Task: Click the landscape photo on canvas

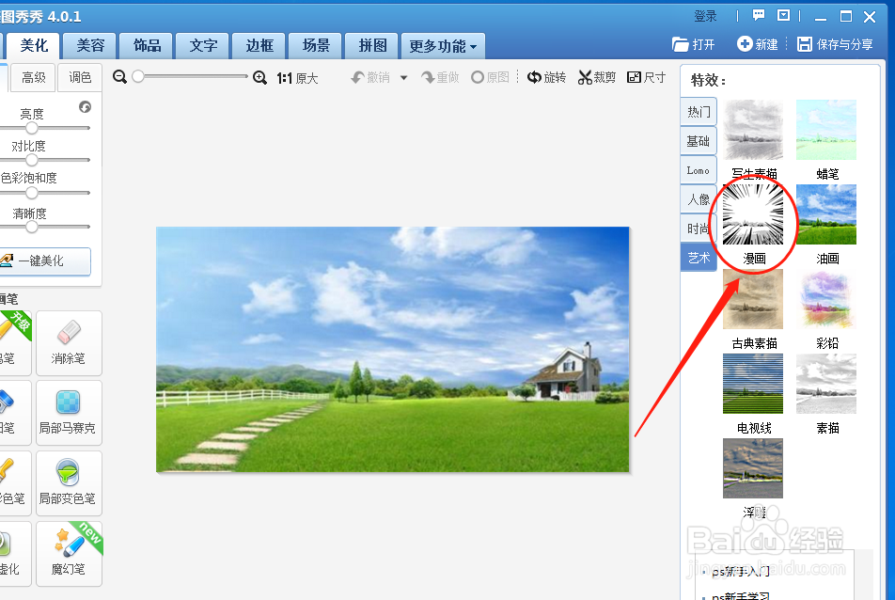Action: pyautogui.click(x=393, y=350)
